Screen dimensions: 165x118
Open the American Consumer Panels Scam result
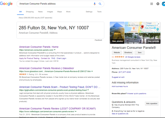coord(60,87)
